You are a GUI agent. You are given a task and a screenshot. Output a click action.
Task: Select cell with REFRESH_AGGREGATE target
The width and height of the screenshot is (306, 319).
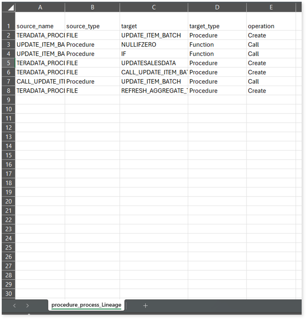pos(154,91)
